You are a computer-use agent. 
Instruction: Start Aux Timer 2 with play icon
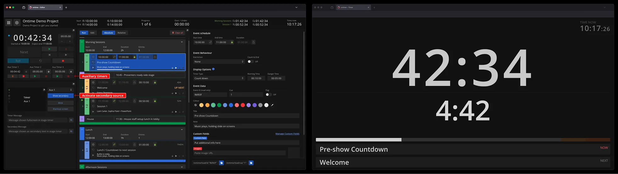[35, 76]
